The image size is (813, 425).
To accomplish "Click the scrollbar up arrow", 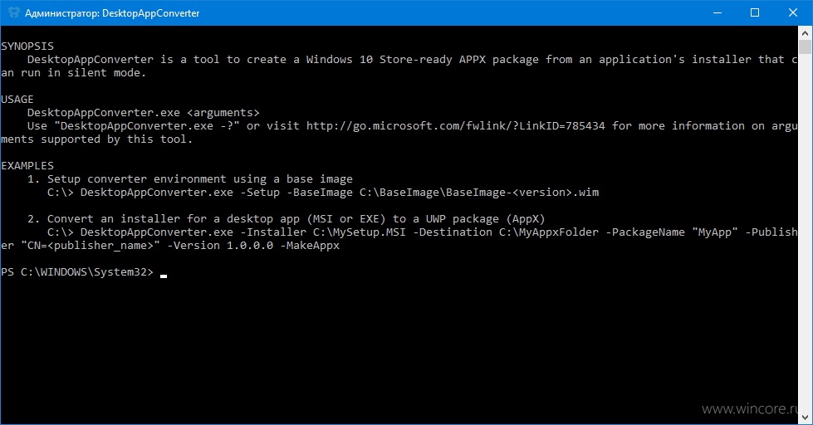I will click(x=806, y=32).
